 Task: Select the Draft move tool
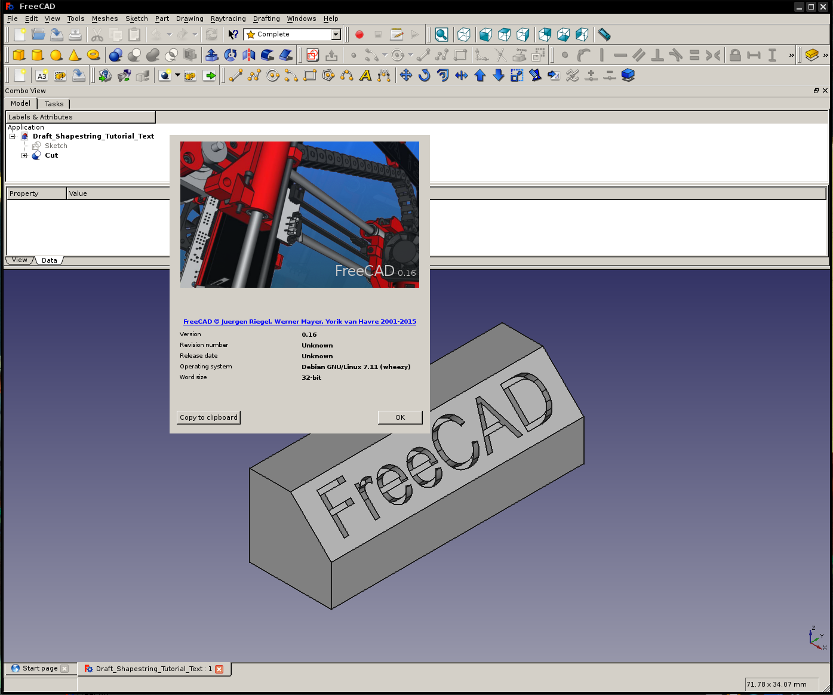point(406,76)
